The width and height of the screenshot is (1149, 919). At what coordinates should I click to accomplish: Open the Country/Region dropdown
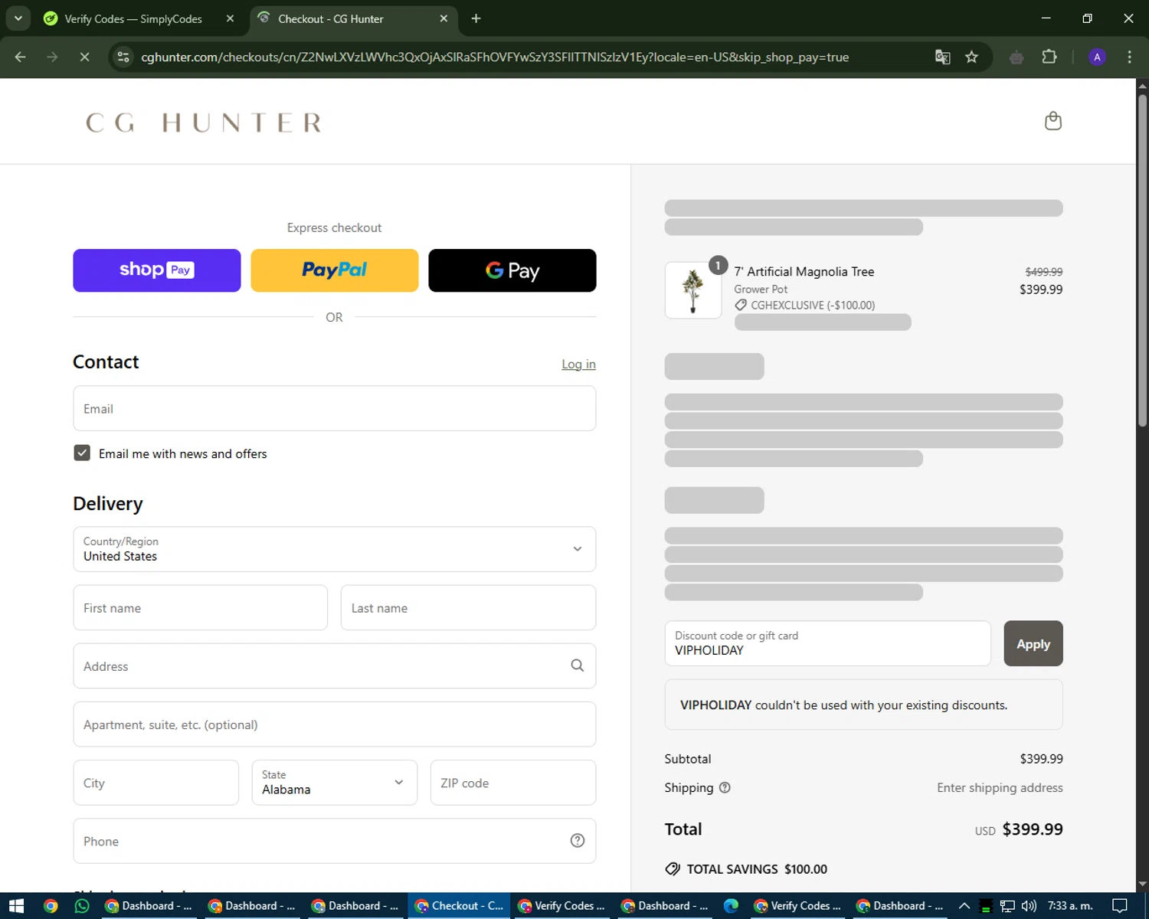[334, 549]
